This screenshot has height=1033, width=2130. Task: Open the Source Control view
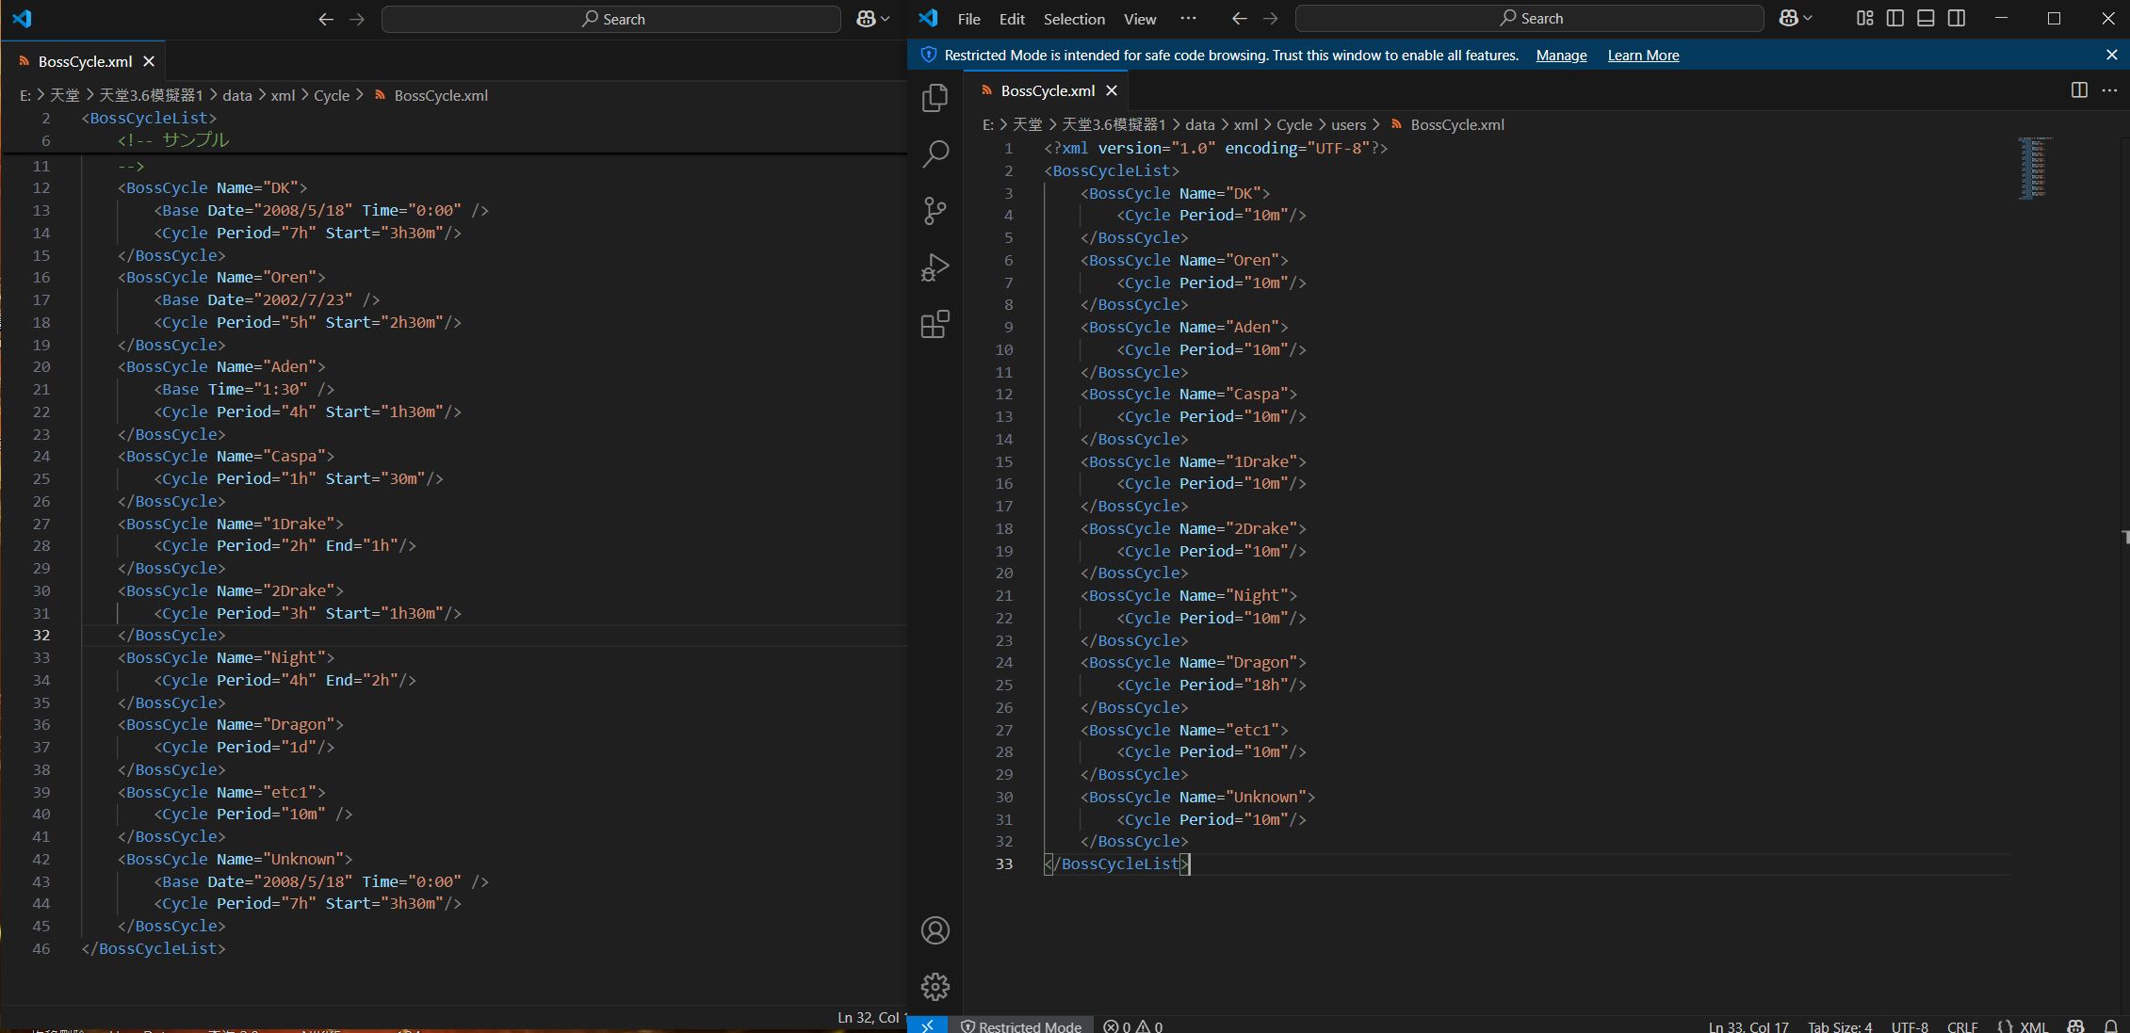point(935,211)
